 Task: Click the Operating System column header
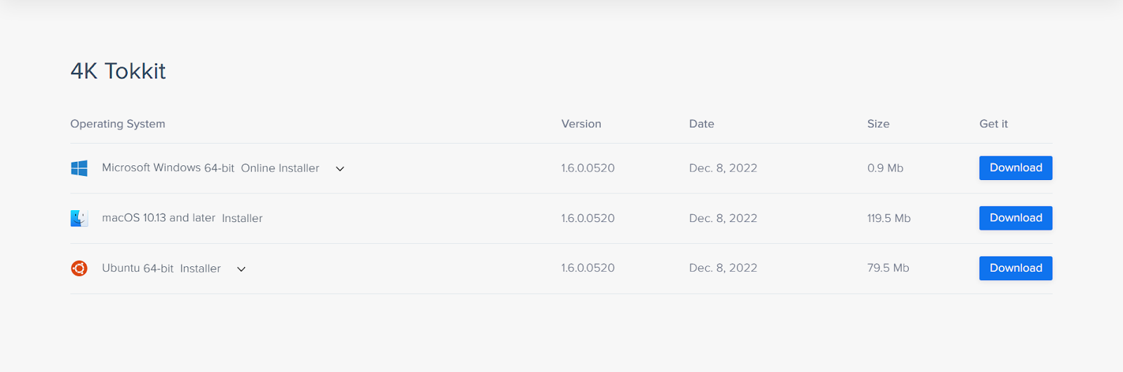(118, 124)
